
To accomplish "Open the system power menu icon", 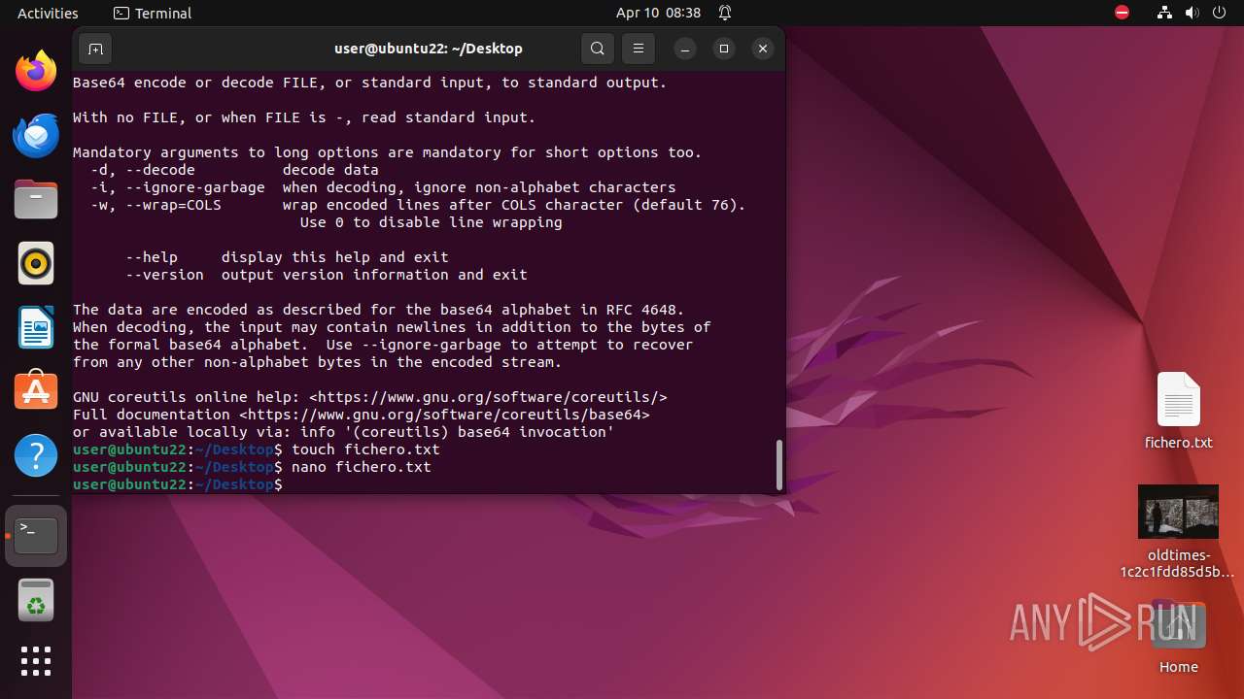I will (1219, 13).
